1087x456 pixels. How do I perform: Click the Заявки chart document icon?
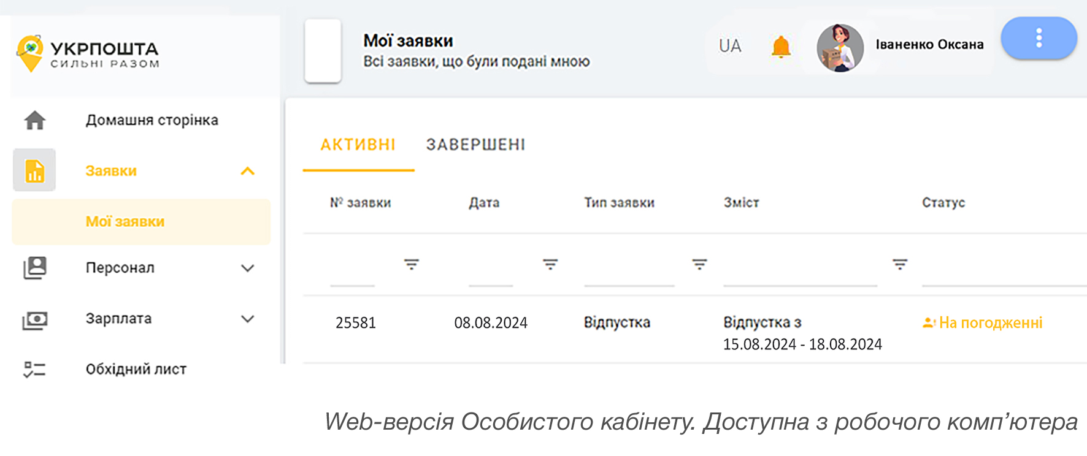tap(34, 170)
